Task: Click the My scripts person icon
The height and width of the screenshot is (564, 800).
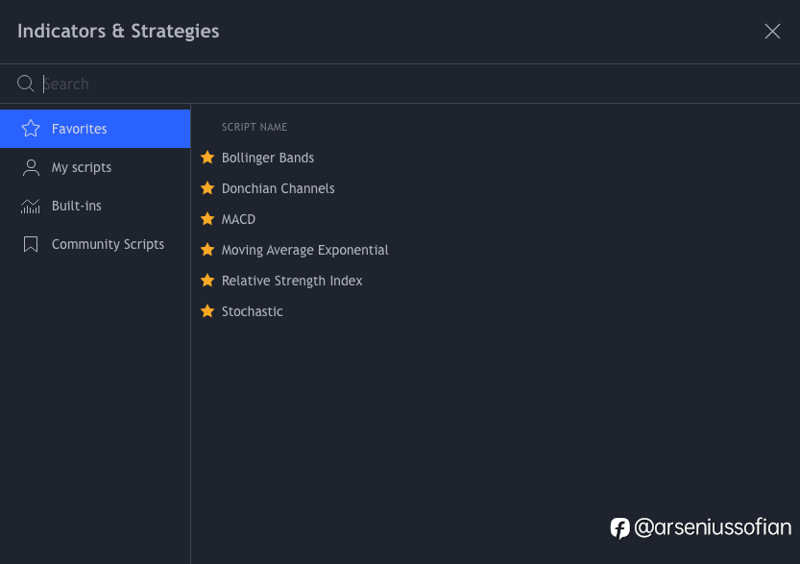Action: point(31,167)
